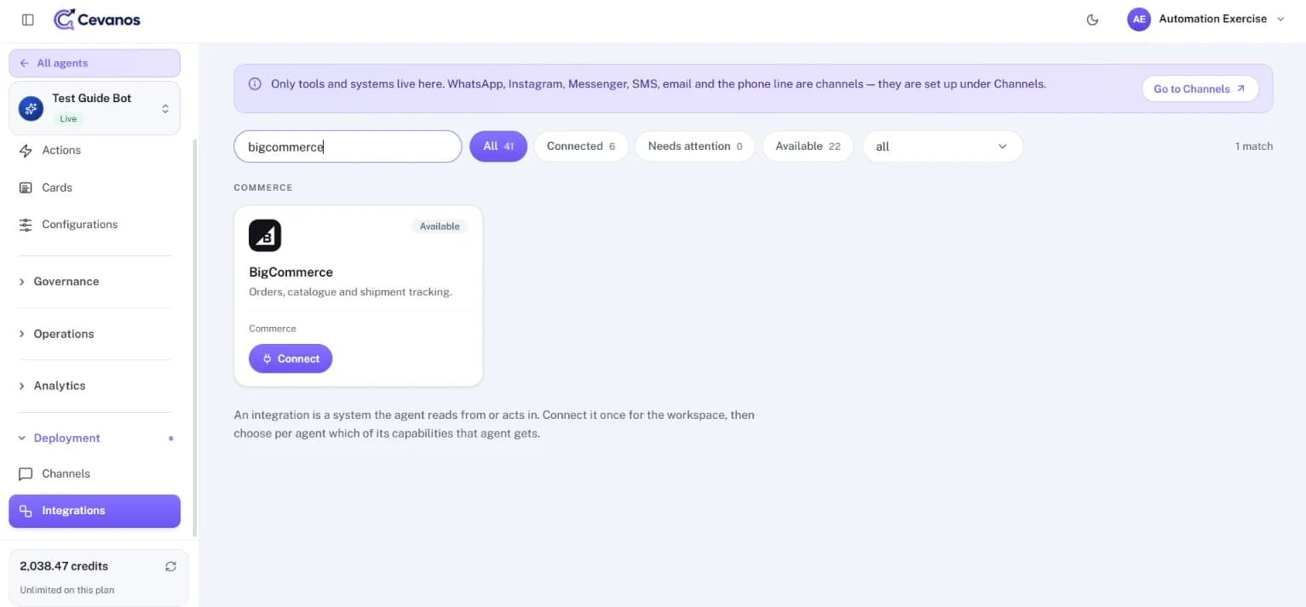Click the Configurations sliders icon
Screen dimensions: 1306x607
(26, 225)
